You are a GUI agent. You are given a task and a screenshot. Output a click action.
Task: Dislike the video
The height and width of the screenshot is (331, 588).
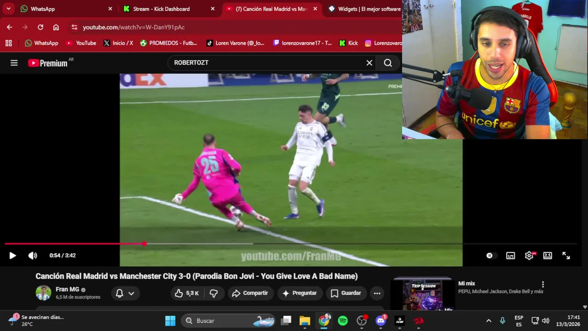[214, 293]
